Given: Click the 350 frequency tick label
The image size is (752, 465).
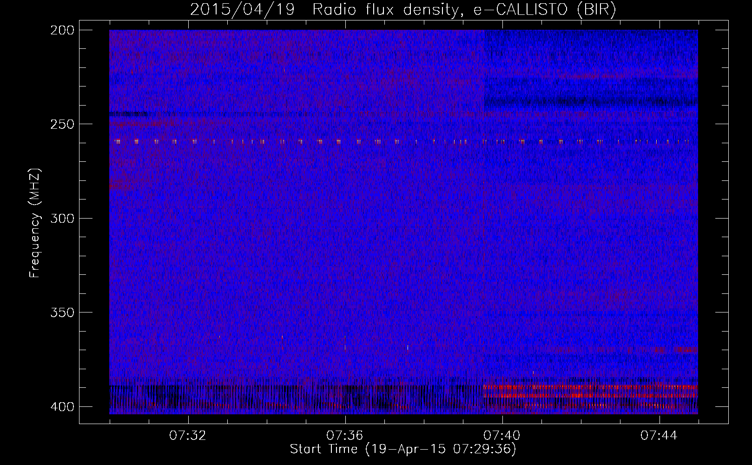Looking at the screenshot, I should click(x=62, y=312).
